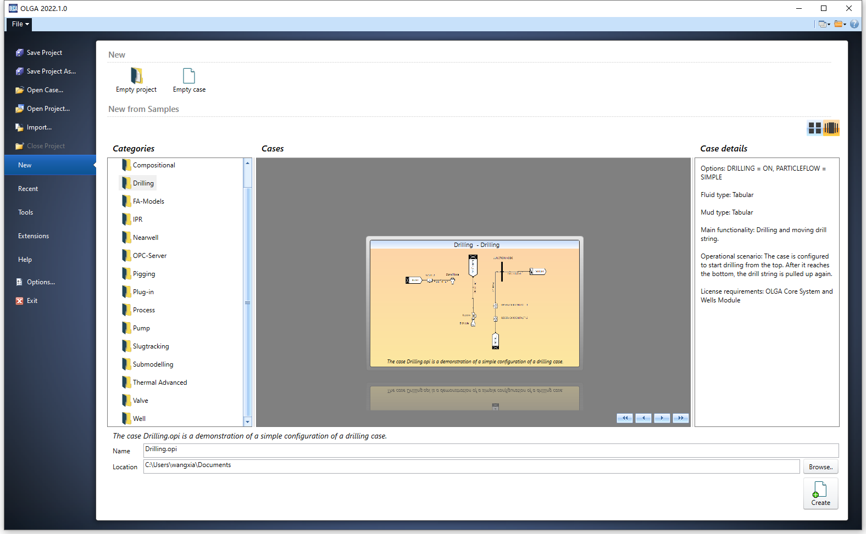Click the Name field with Drilling.opi
The height and width of the screenshot is (534, 866).
click(x=491, y=450)
